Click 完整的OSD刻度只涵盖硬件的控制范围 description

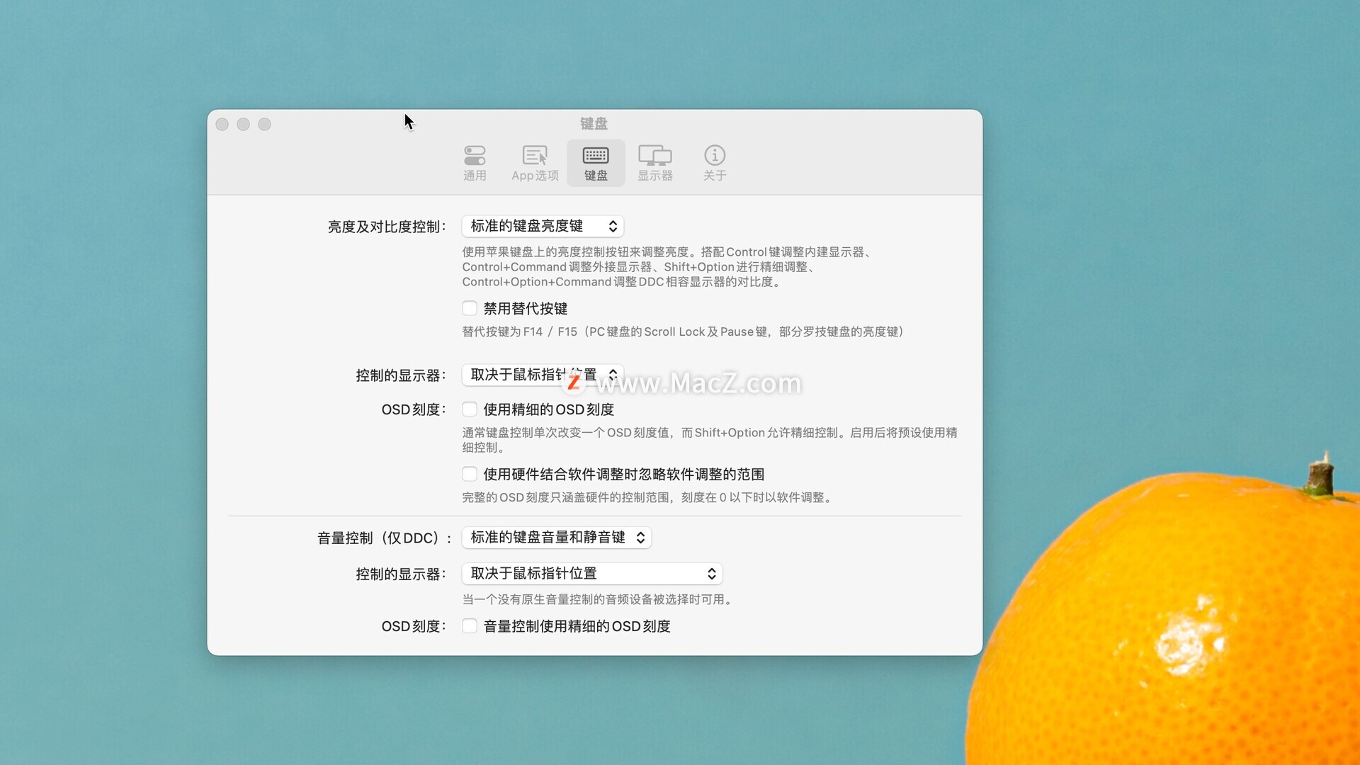648,497
